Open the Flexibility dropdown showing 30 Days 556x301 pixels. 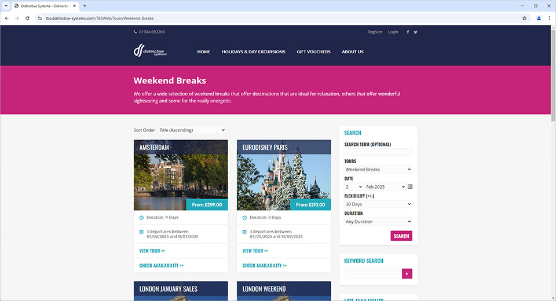pyautogui.click(x=378, y=204)
